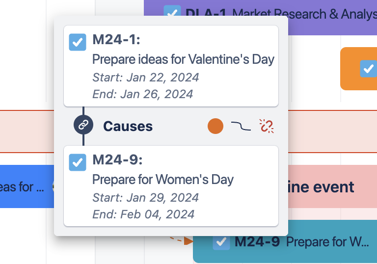Click the dark chain link icon beside Causes
The height and width of the screenshot is (264, 377).
[83, 126]
